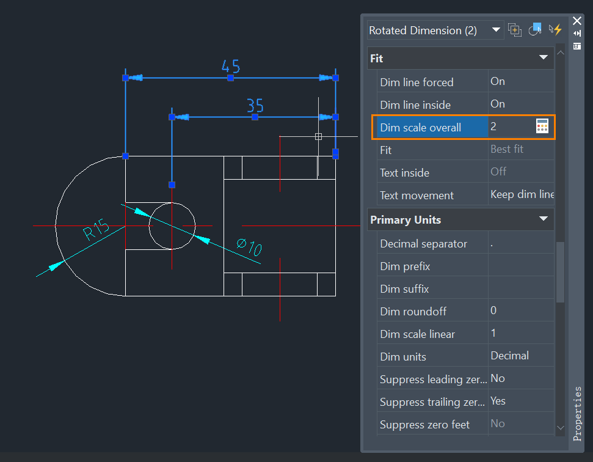Click the Dim scale overall value field
Viewport: 593px width, 462px height.
click(x=512, y=127)
